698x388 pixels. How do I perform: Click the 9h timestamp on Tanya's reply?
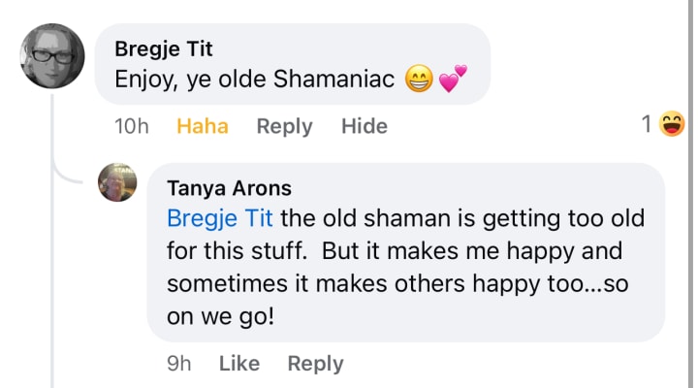coord(179,363)
